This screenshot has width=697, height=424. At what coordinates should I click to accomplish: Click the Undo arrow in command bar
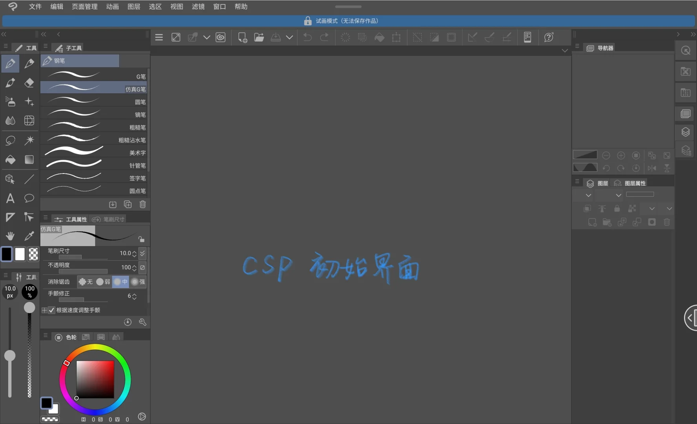[308, 37]
